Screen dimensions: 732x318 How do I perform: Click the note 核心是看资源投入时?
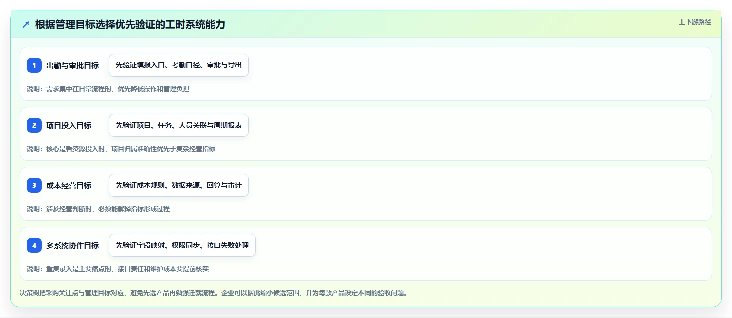tap(75, 149)
